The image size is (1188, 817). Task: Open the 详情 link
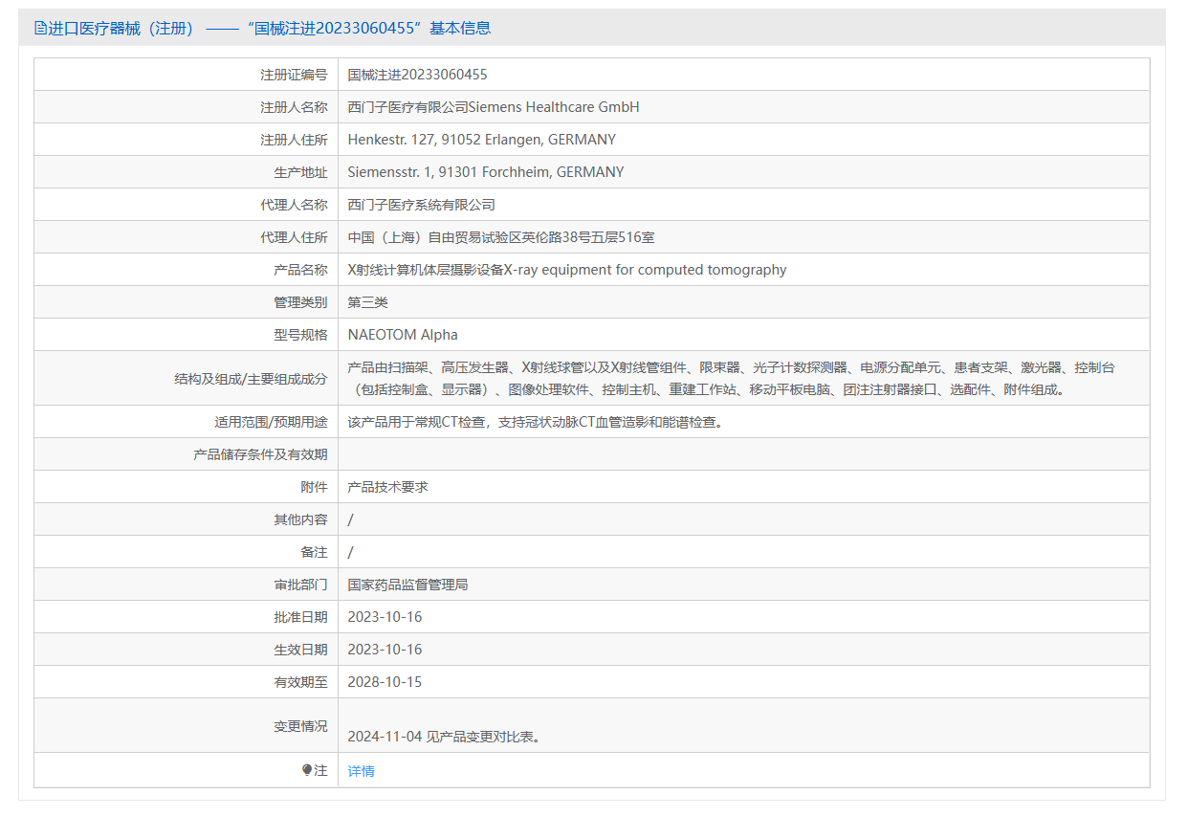point(361,771)
